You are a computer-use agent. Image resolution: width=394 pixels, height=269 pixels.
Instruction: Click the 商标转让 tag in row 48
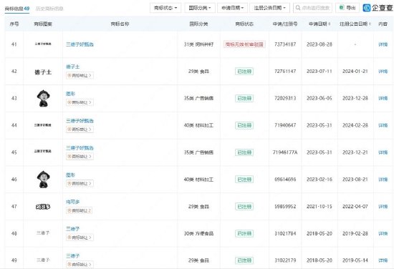pyautogui.click(x=80, y=238)
